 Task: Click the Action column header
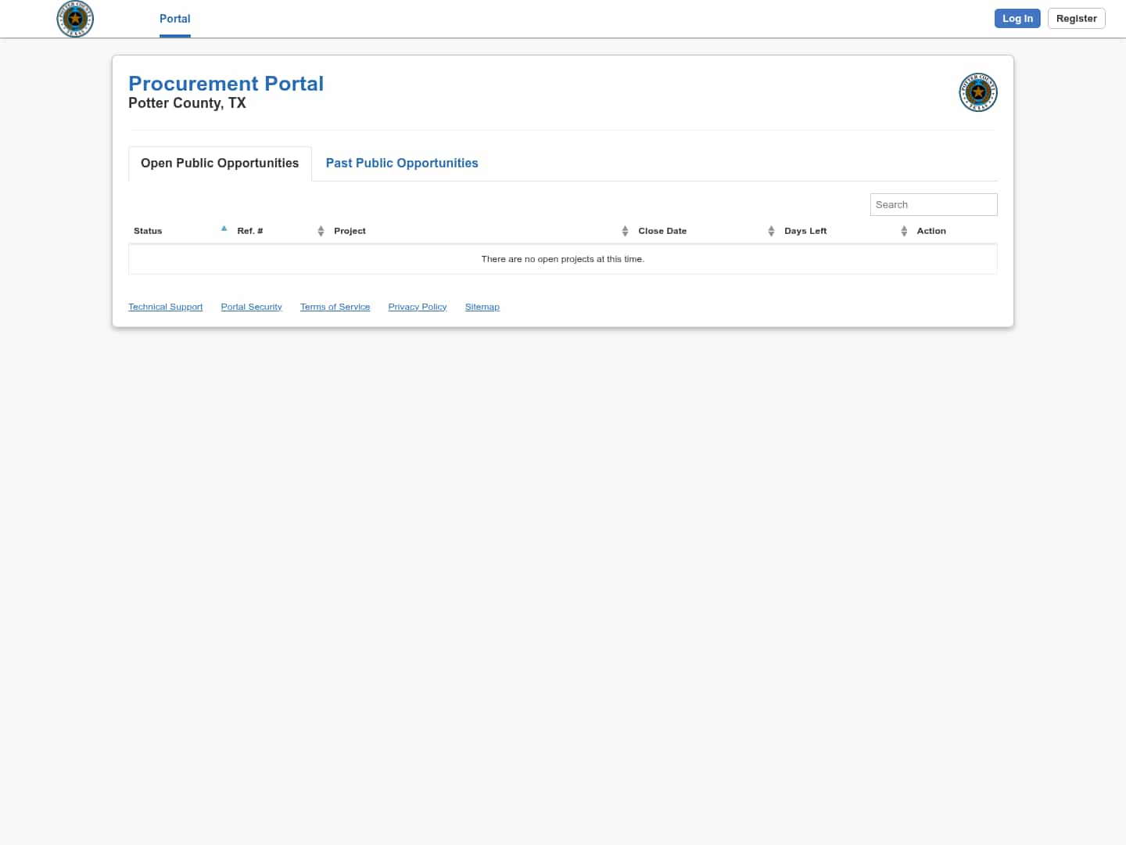tap(931, 231)
